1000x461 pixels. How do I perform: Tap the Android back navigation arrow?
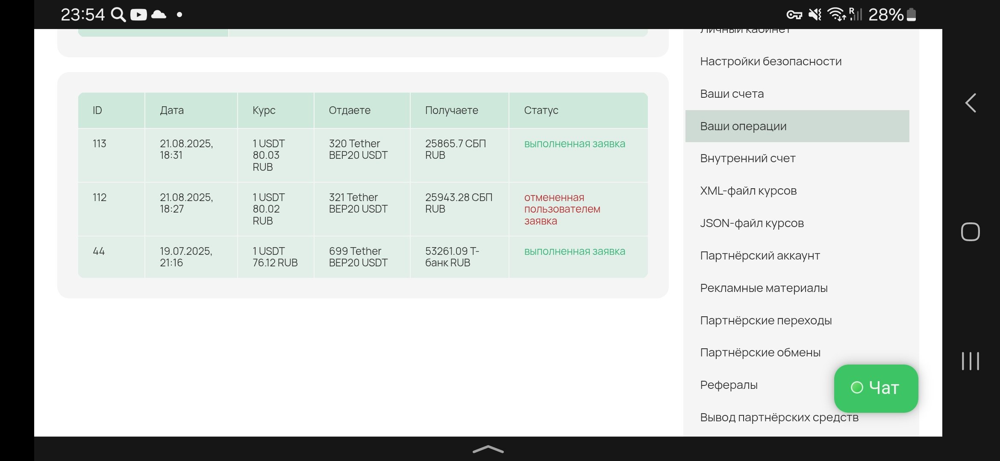tap(971, 103)
